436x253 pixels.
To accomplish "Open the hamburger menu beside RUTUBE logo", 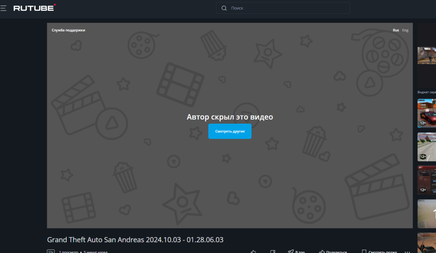I will (x=3, y=8).
